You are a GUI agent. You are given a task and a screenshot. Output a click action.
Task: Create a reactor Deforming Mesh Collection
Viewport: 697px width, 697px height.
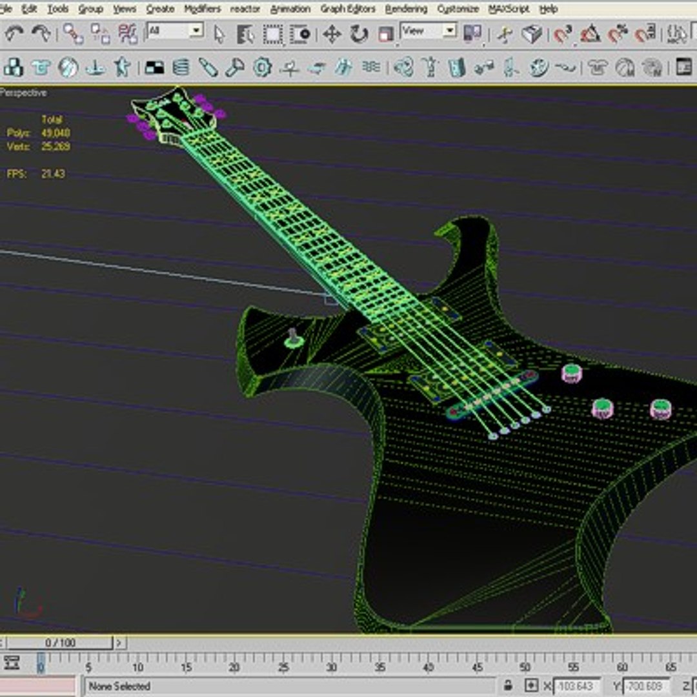[122, 68]
